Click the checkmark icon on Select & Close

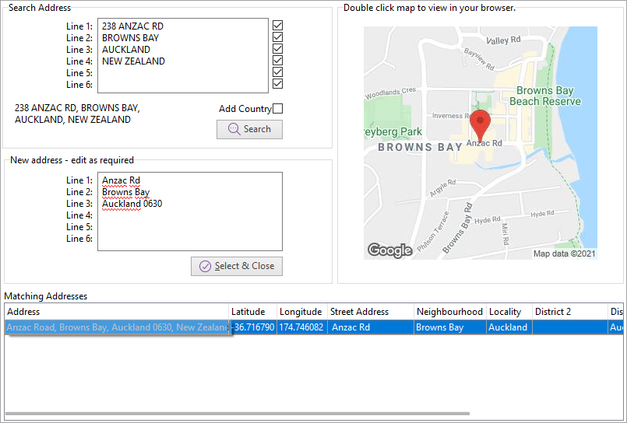(x=205, y=266)
